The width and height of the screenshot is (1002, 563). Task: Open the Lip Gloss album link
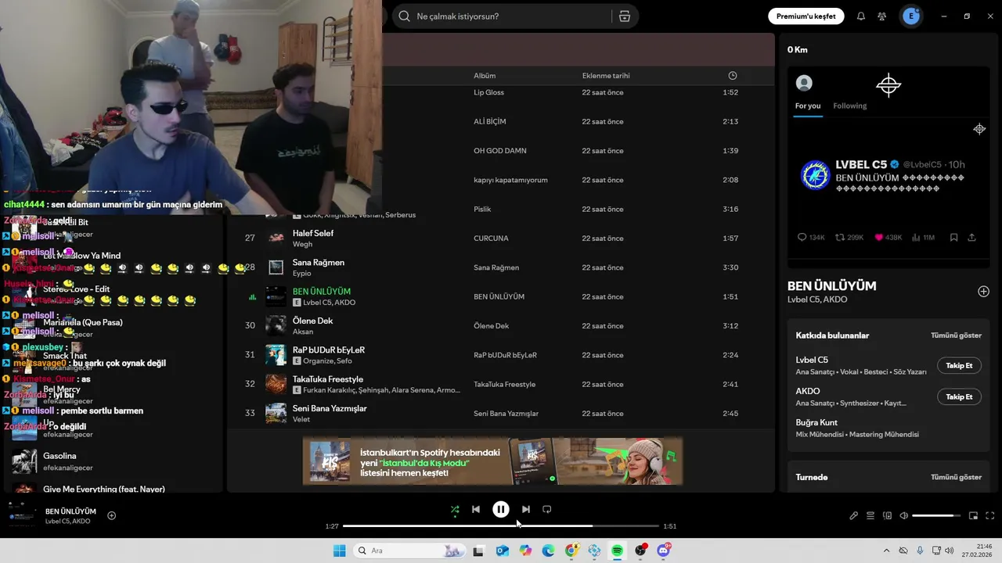point(488,92)
